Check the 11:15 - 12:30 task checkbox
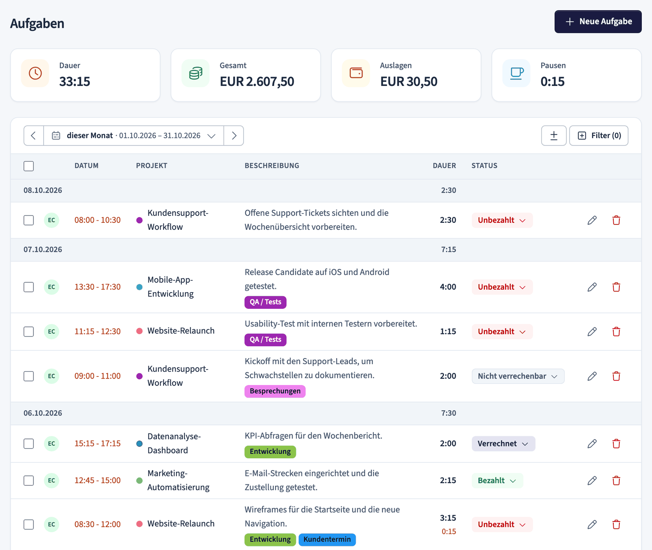This screenshot has width=652, height=550. point(29,332)
